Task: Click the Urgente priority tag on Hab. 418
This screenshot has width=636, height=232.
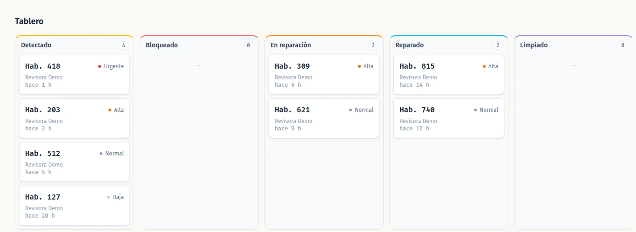Action: point(111,66)
